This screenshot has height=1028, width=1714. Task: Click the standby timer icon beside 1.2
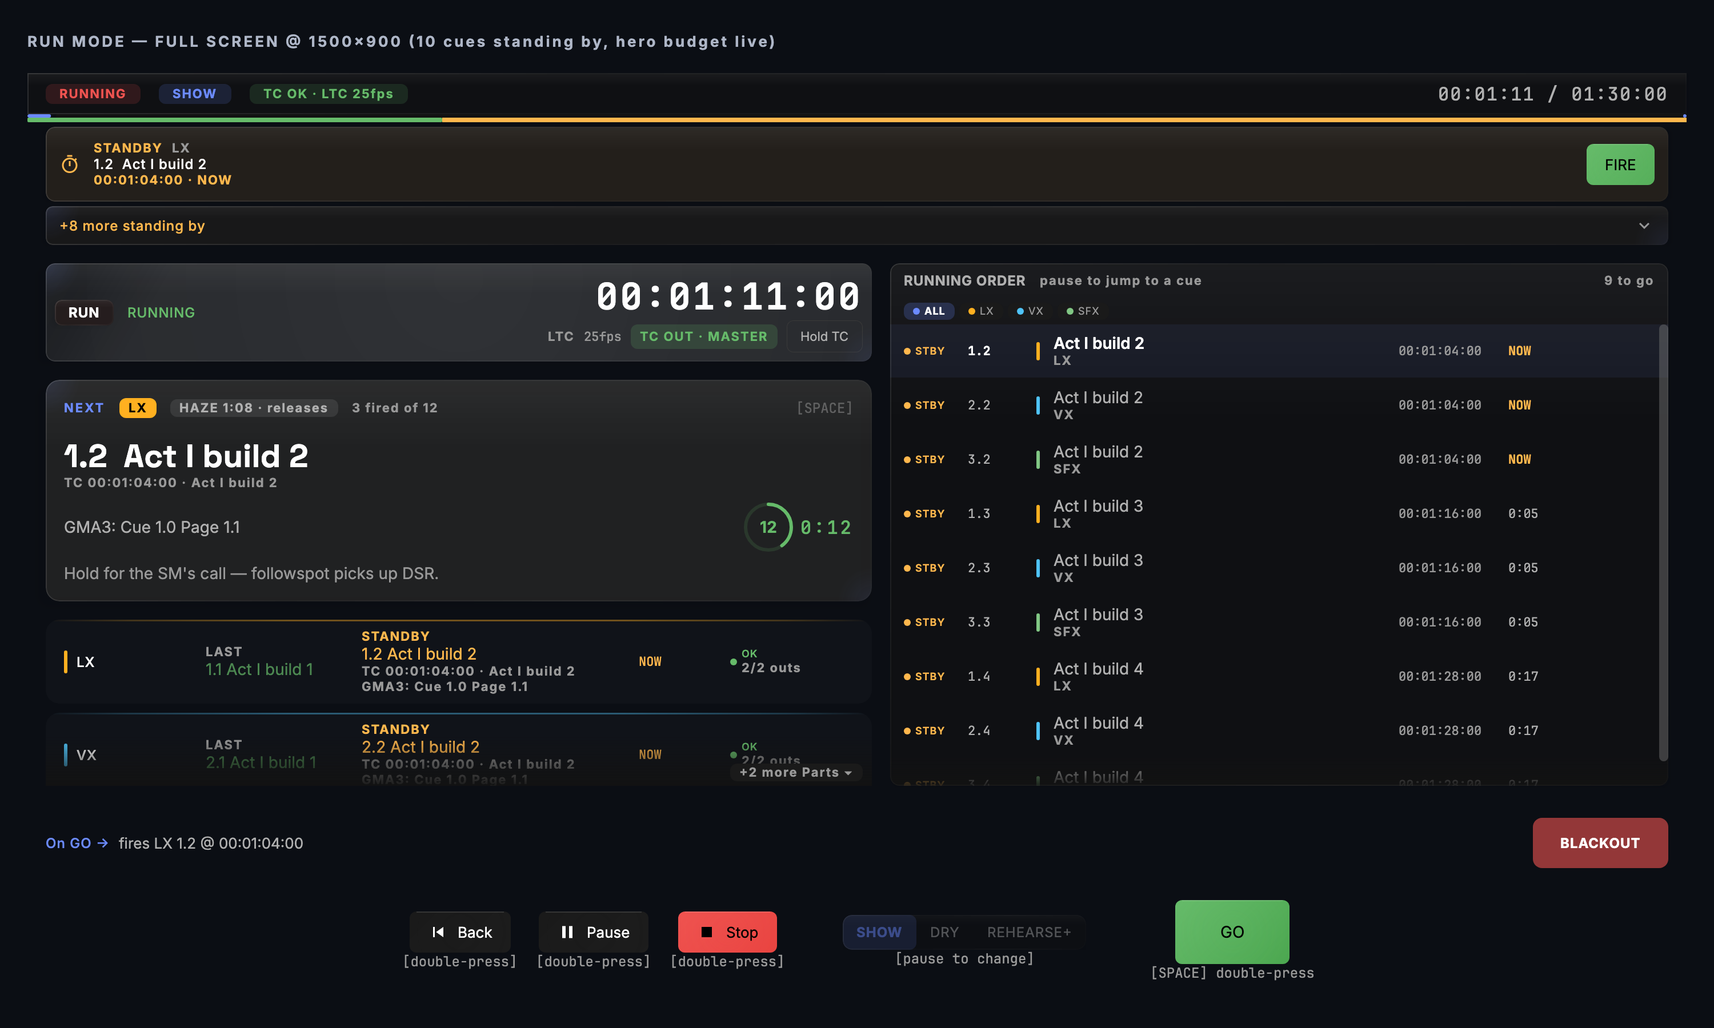coord(69,164)
